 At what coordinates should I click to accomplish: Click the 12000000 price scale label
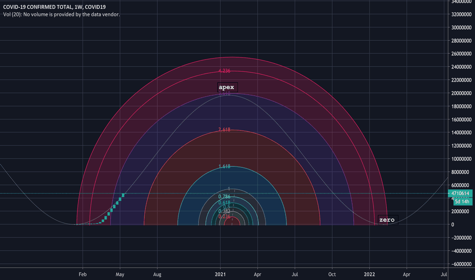(461, 146)
